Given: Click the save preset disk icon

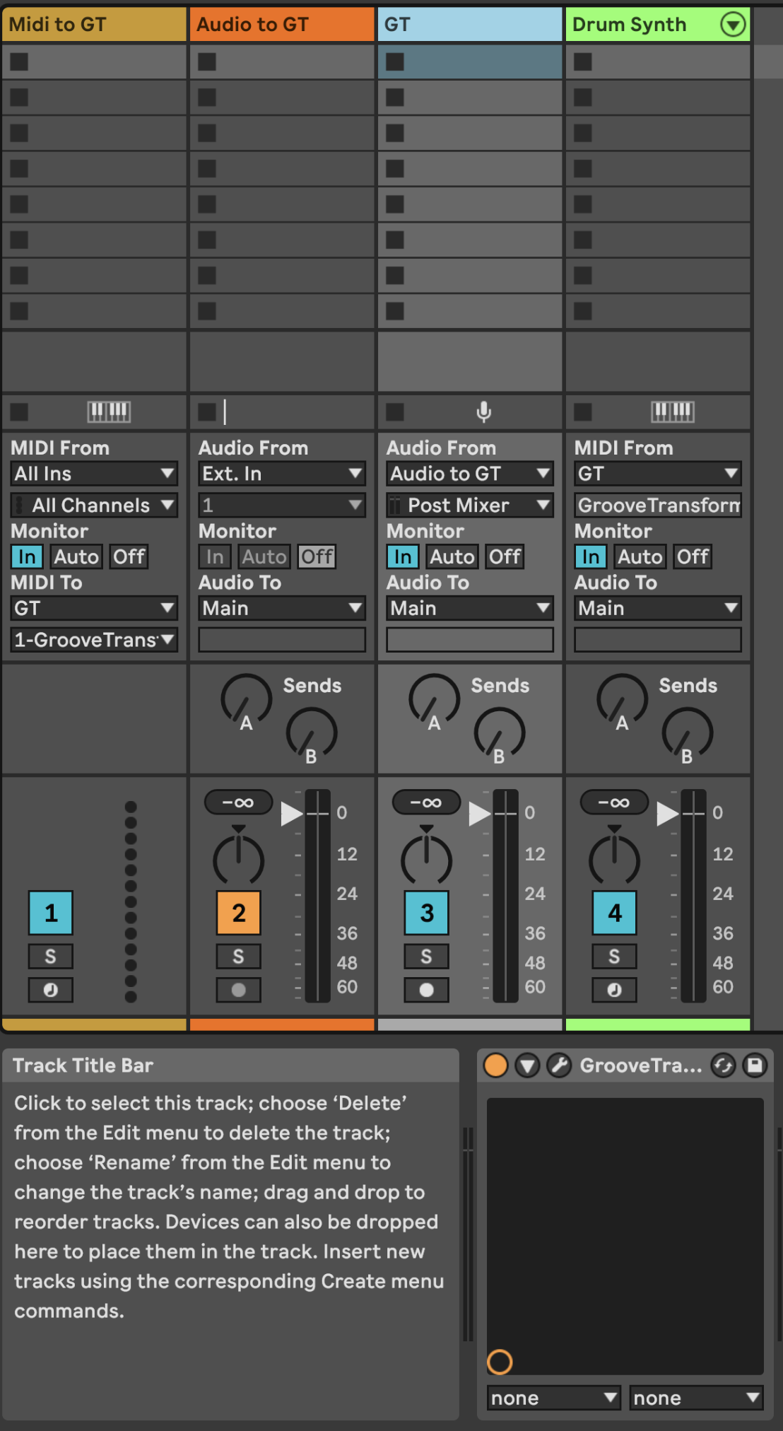Looking at the screenshot, I should pyautogui.click(x=755, y=1065).
